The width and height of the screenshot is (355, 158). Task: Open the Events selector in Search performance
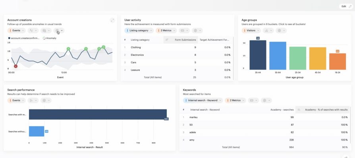[16, 100]
